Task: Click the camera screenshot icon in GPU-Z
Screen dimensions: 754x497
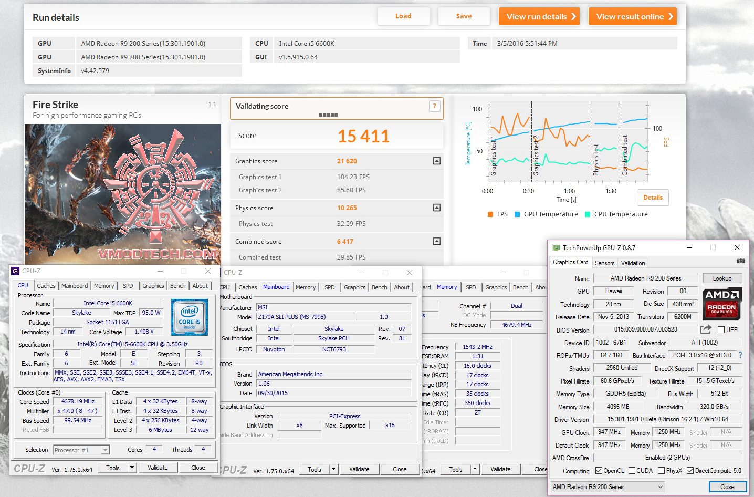Action: [740, 261]
